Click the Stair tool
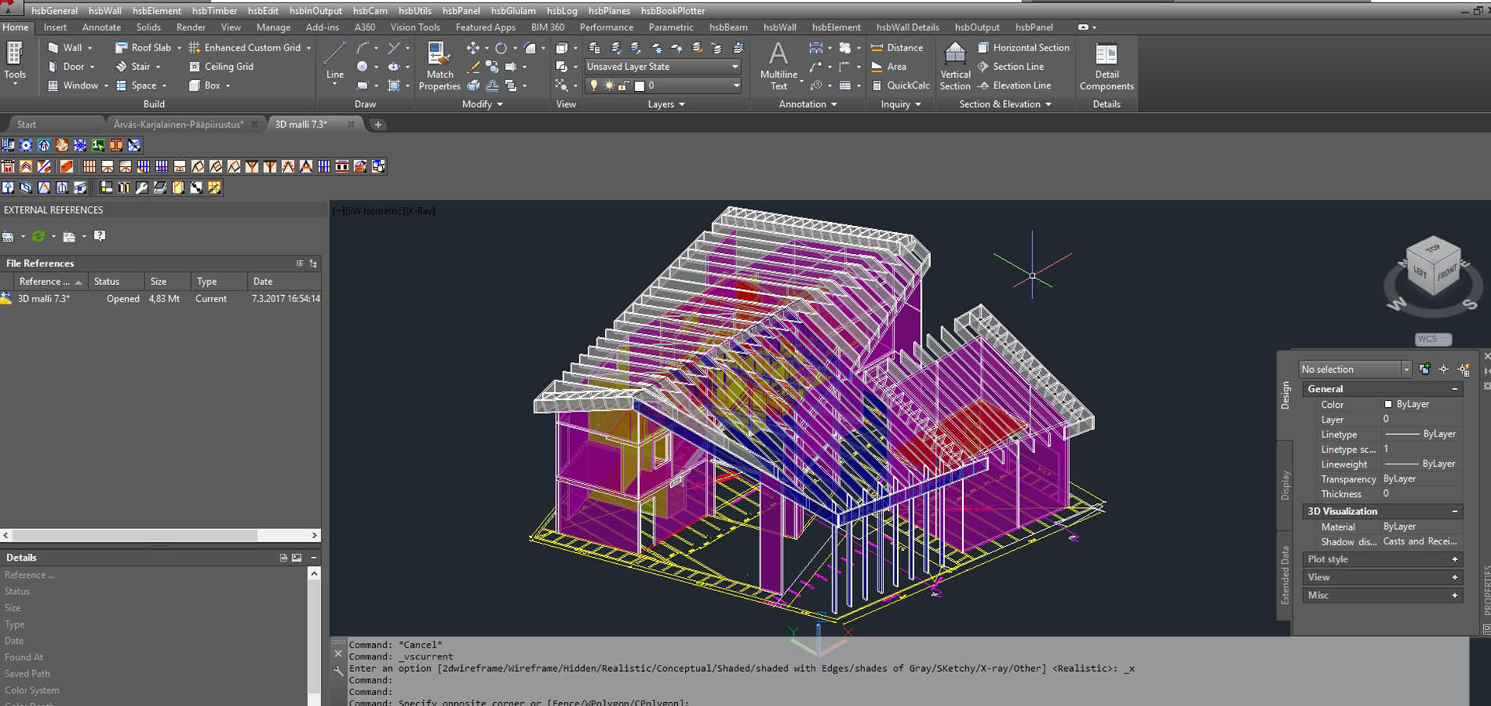The image size is (1491, 706). coord(134,67)
